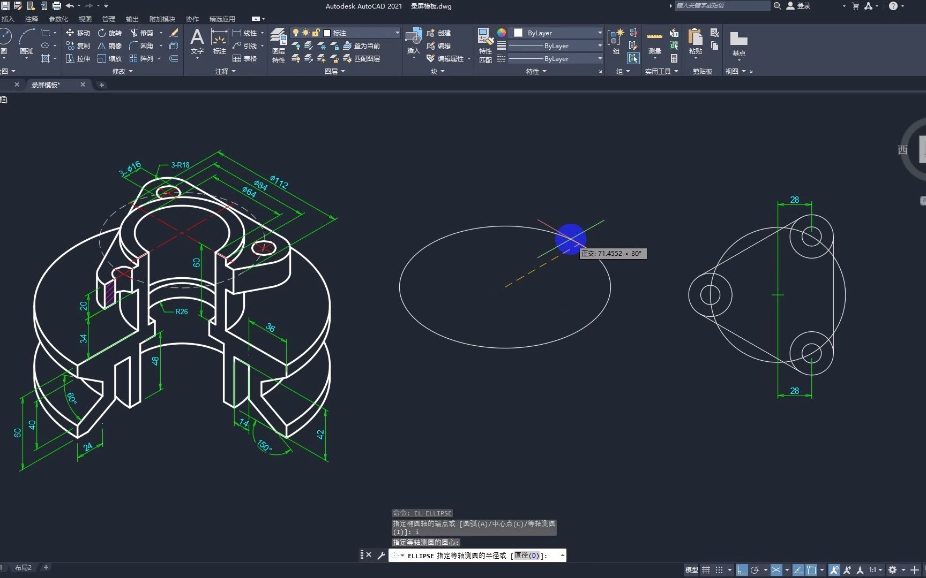Select the Mirror (镜像) tool
This screenshot has height=578, width=926.
(x=110, y=45)
